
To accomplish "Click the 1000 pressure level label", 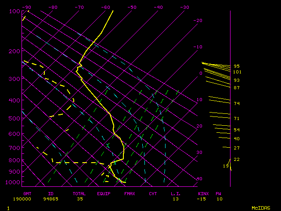I will point(15,182).
